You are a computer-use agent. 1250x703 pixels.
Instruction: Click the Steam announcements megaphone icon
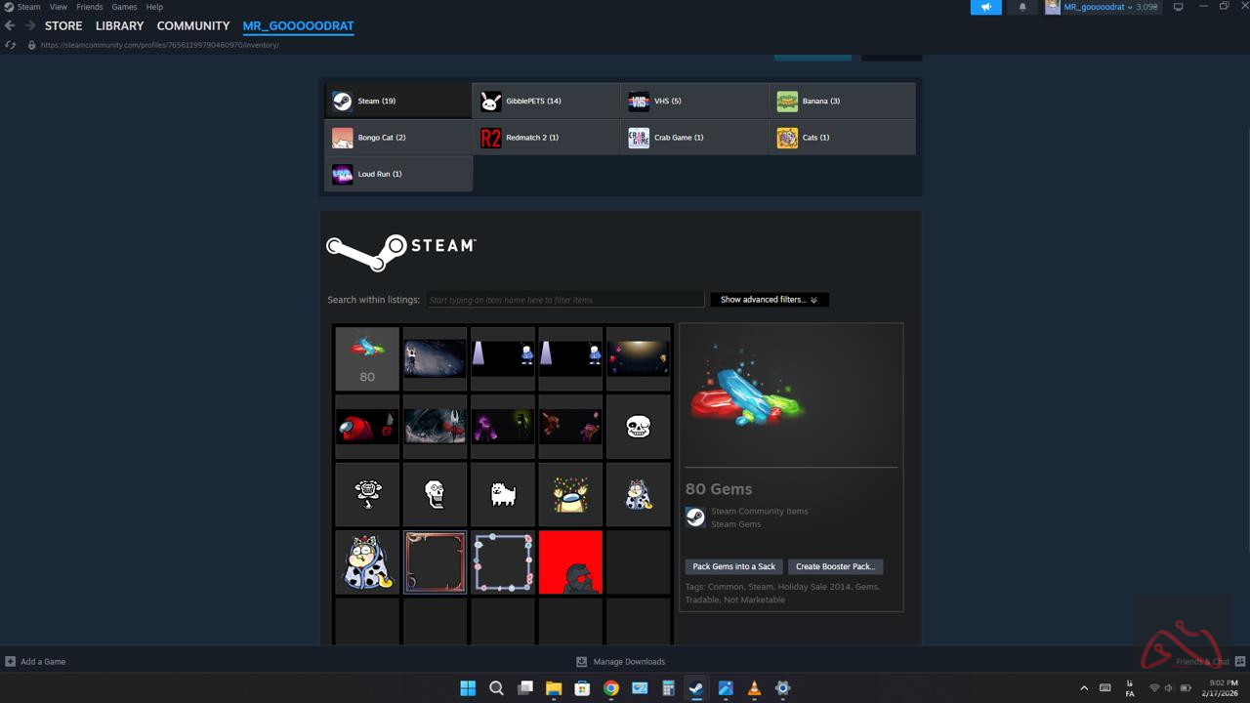click(985, 7)
